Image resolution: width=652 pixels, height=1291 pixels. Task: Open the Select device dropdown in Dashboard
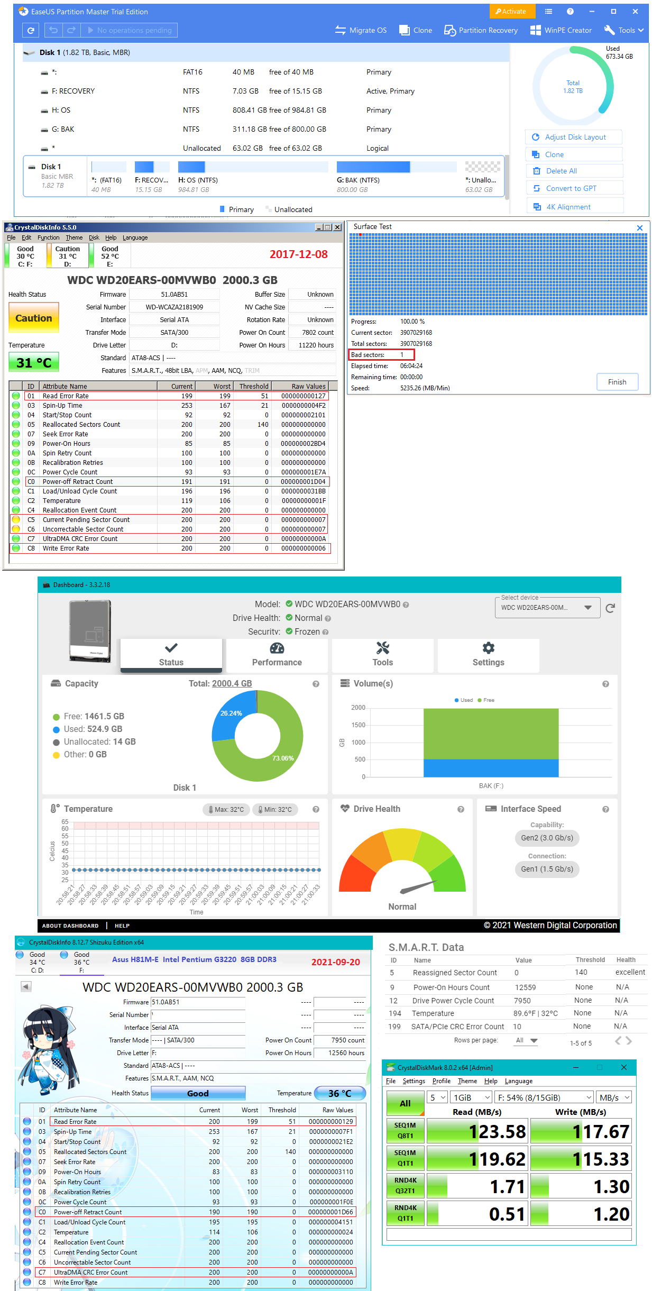[x=547, y=608]
